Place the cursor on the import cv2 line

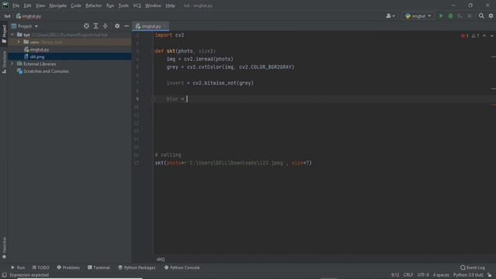click(169, 35)
